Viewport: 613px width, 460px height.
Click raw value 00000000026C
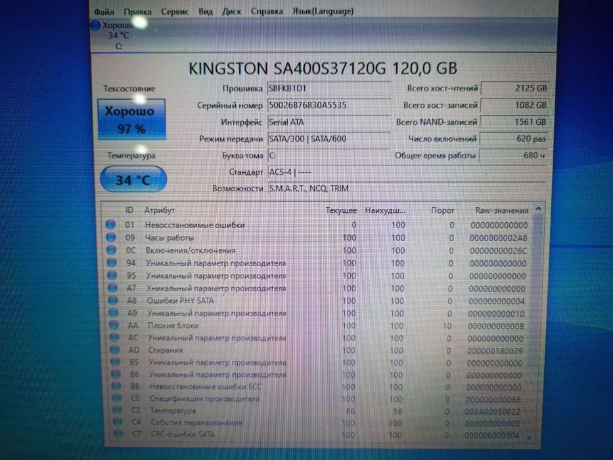click(498, 250)
